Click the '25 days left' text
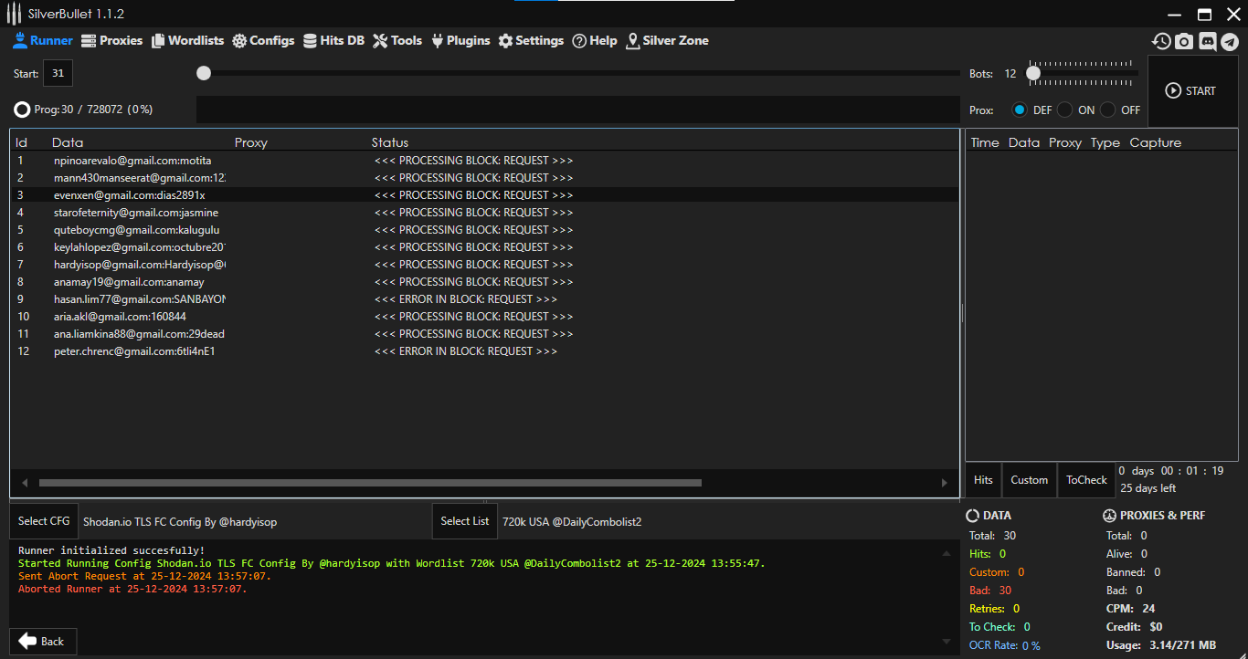The image size is (1248, 659). tap(1148, 488)
